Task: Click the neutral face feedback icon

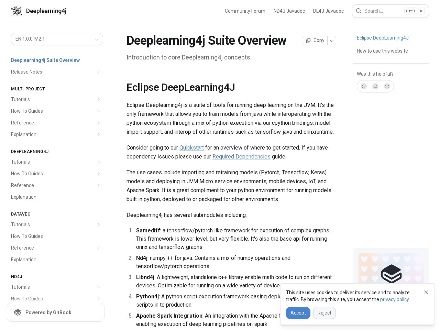Action: [x=375, y=86]
